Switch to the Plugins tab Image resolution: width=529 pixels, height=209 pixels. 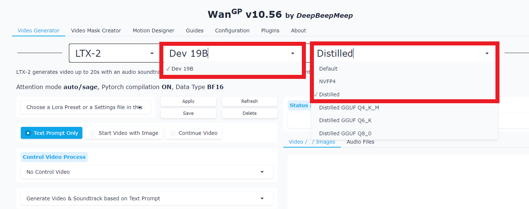pos(270,31)
